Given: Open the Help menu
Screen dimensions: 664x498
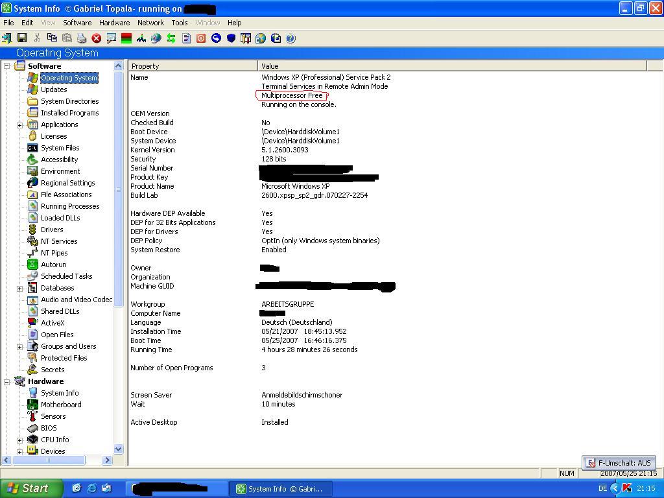Looking at the screenshot, I should 234,23.
